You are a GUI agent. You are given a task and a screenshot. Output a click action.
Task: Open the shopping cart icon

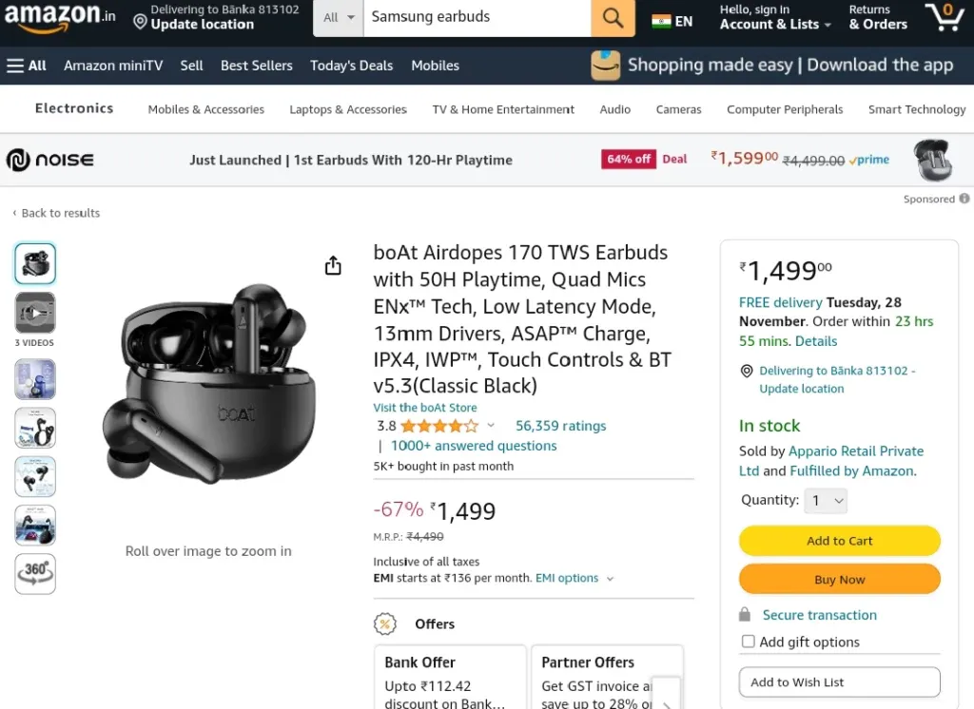point(945,17)
